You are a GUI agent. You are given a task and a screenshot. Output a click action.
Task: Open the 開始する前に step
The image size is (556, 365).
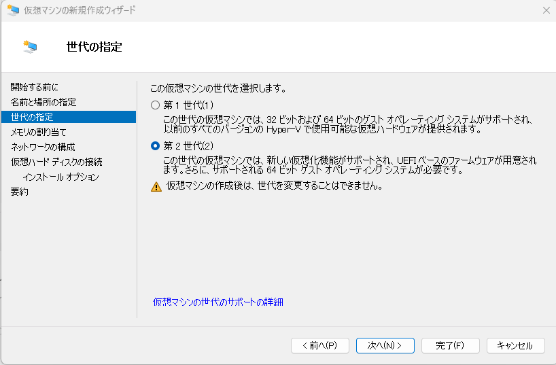pos(35,87)
